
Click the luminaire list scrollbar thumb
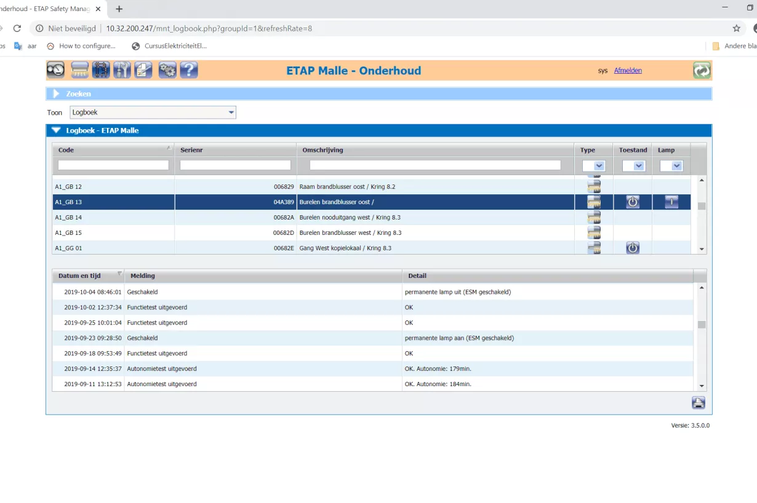click(702, 206)
